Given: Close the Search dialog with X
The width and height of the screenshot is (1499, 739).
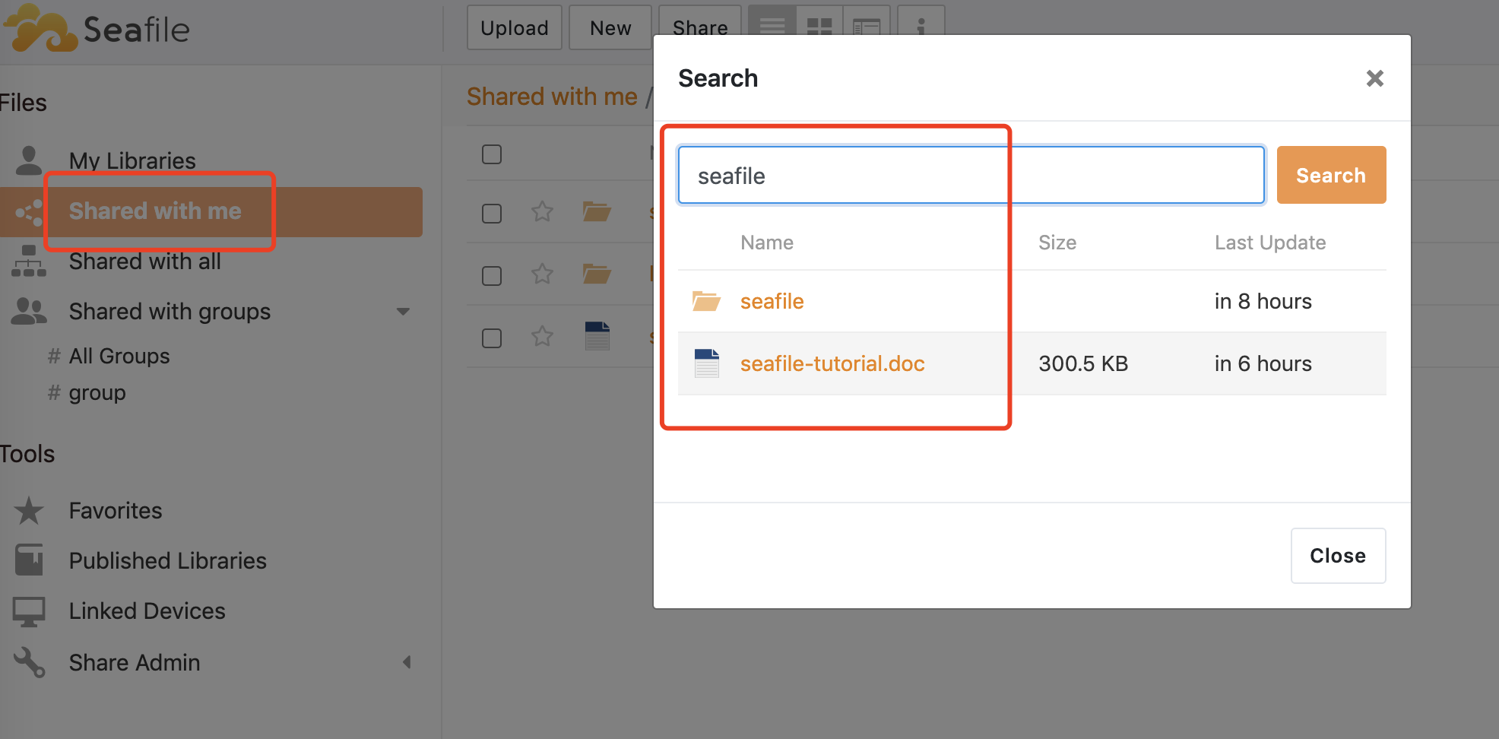Looking at the screenshot, I should 1374,78.
